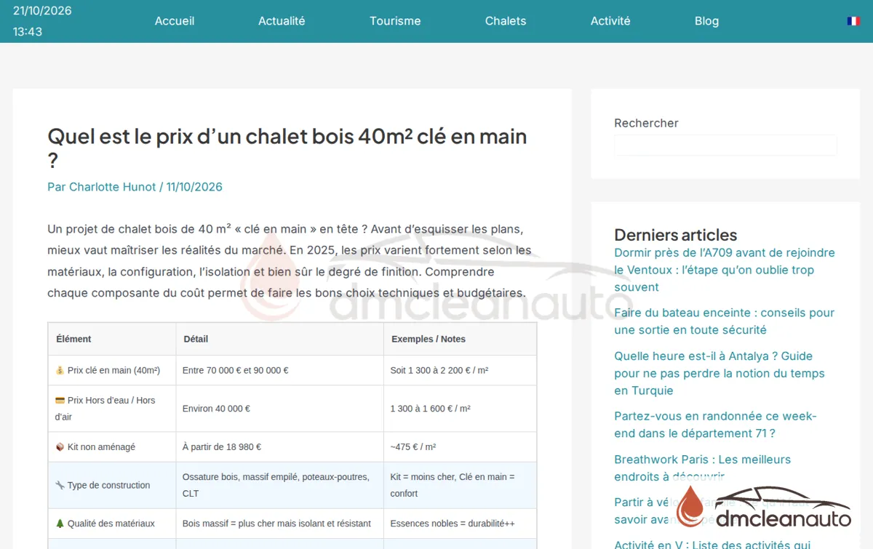
Task: Click the Rechercher search field
Action: [x=725, y=145]
